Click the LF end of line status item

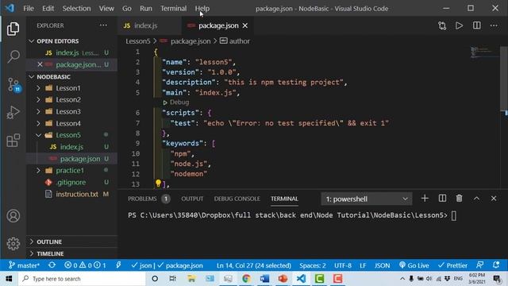tap(363, 265)
